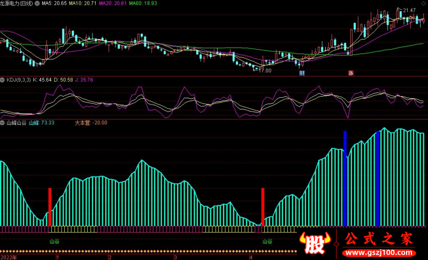Click the 2022年 timeline label
Viewport: 428px width, 260px height.
point(9,256)
